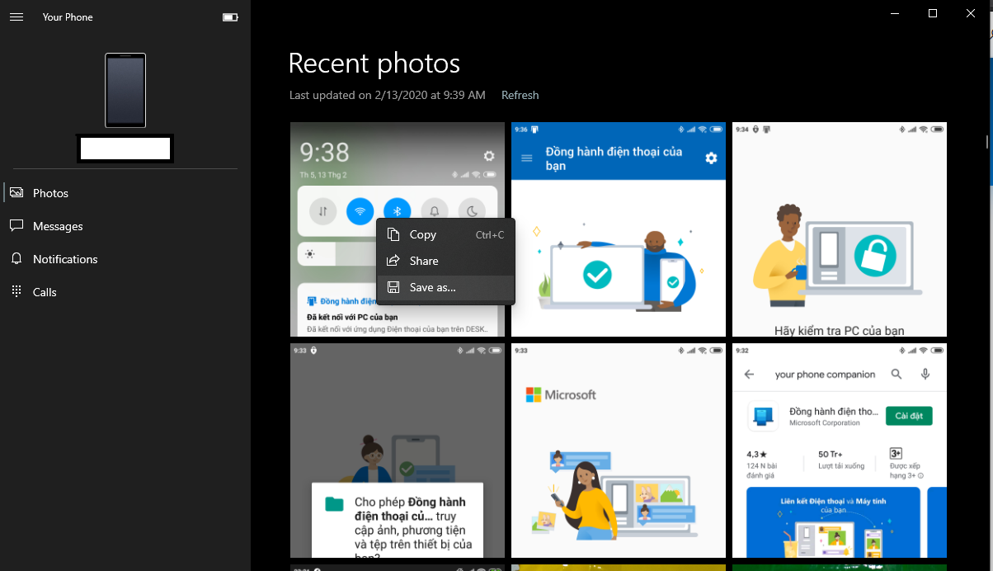Click the 'Cài đặt' install button in screenshot
This screenshot has width=993, height=571.
(x=909, y=416)
